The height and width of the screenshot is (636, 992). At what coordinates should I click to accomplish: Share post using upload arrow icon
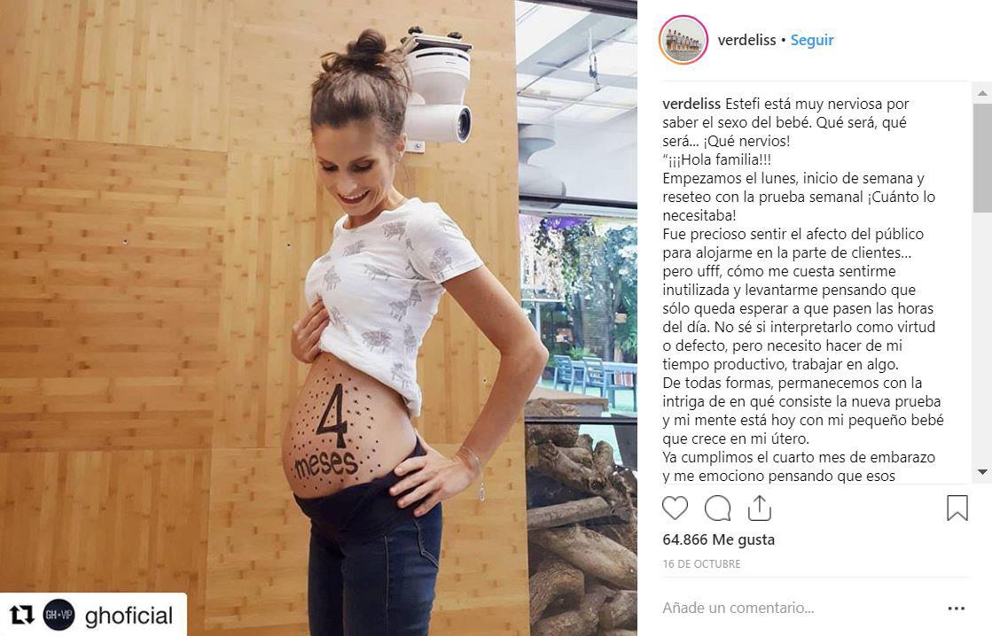(759, 508)
